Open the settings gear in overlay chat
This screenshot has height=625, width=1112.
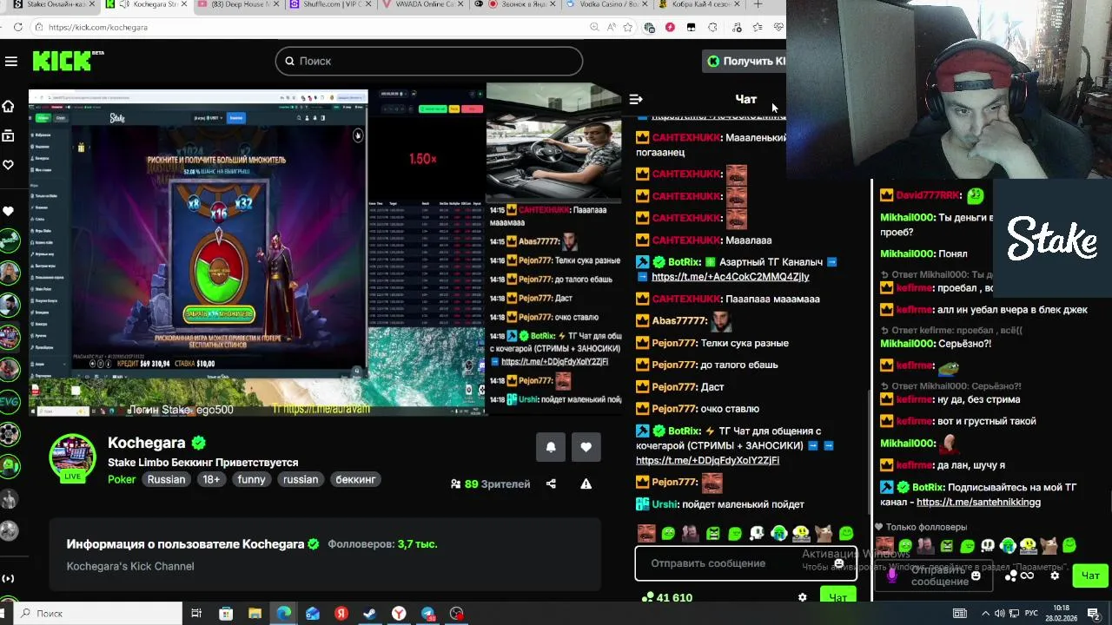1055,576
